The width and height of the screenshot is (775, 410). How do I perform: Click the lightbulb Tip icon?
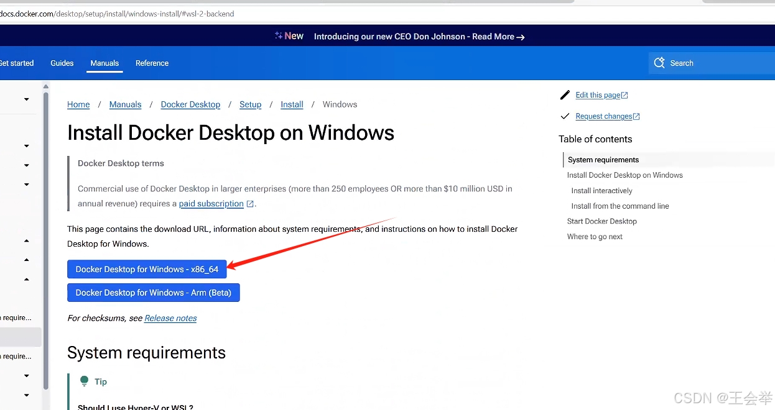(84, 381)
